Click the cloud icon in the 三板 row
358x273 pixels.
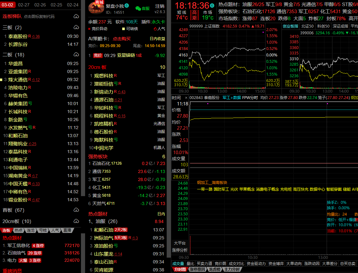(76, 28)
